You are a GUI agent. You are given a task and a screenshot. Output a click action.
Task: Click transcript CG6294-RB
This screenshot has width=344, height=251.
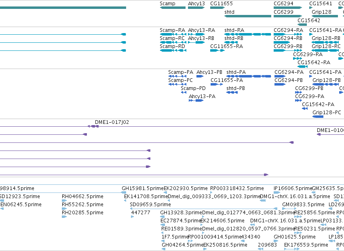pos(282,42)
